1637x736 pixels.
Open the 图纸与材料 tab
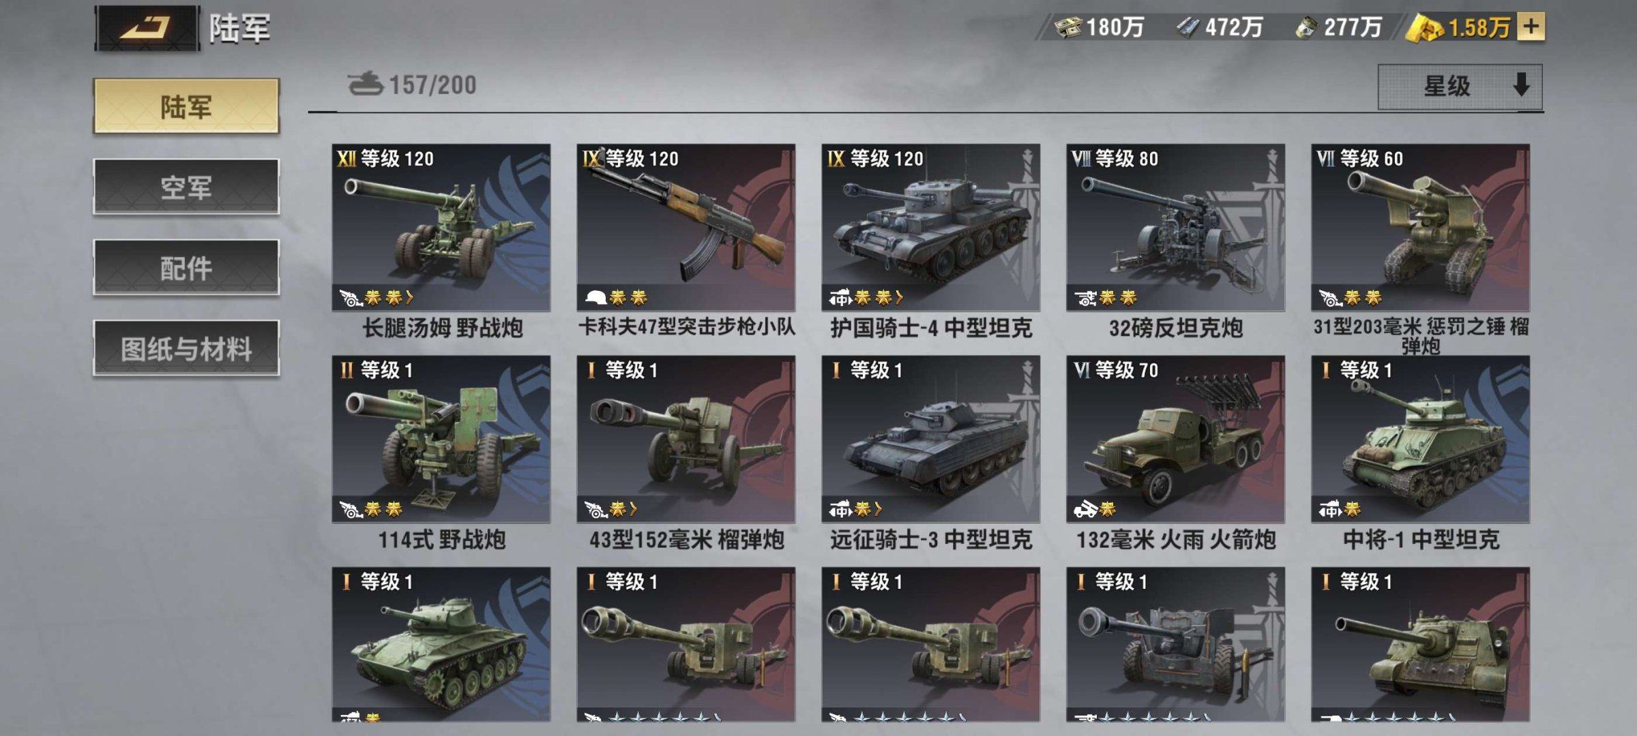186,348
